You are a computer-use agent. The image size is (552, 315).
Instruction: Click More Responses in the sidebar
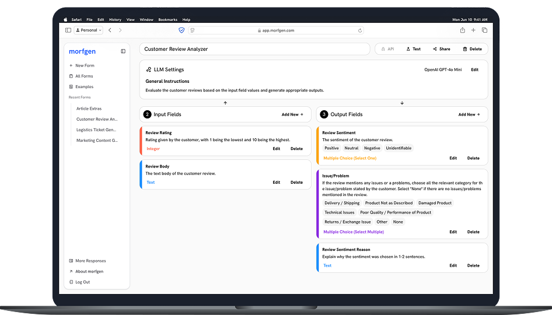(x=88, y=261)
